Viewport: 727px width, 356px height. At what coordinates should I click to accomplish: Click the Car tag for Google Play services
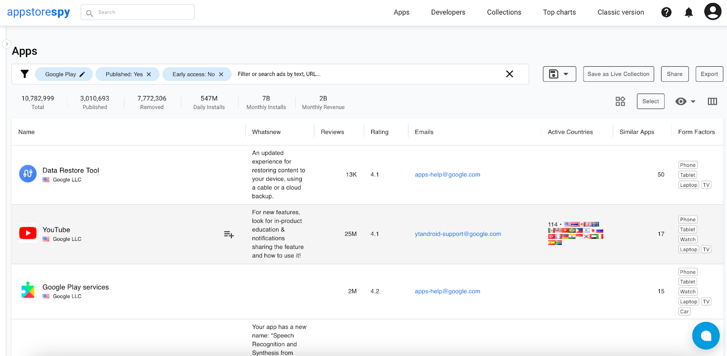coord(685,312)
